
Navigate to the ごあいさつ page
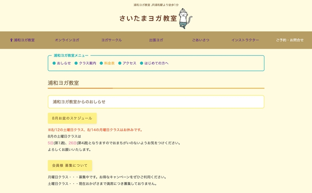(x=200, y=40)
